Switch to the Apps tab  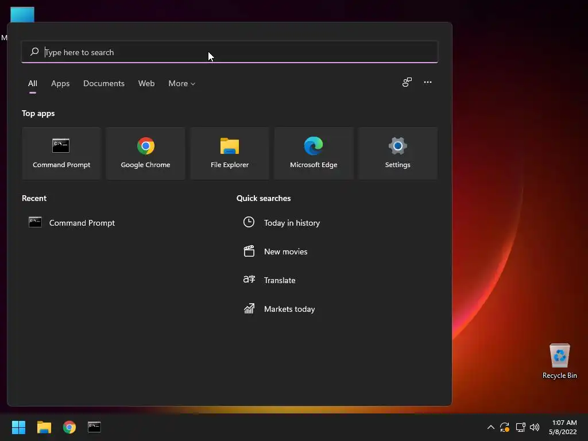point(60,84)
